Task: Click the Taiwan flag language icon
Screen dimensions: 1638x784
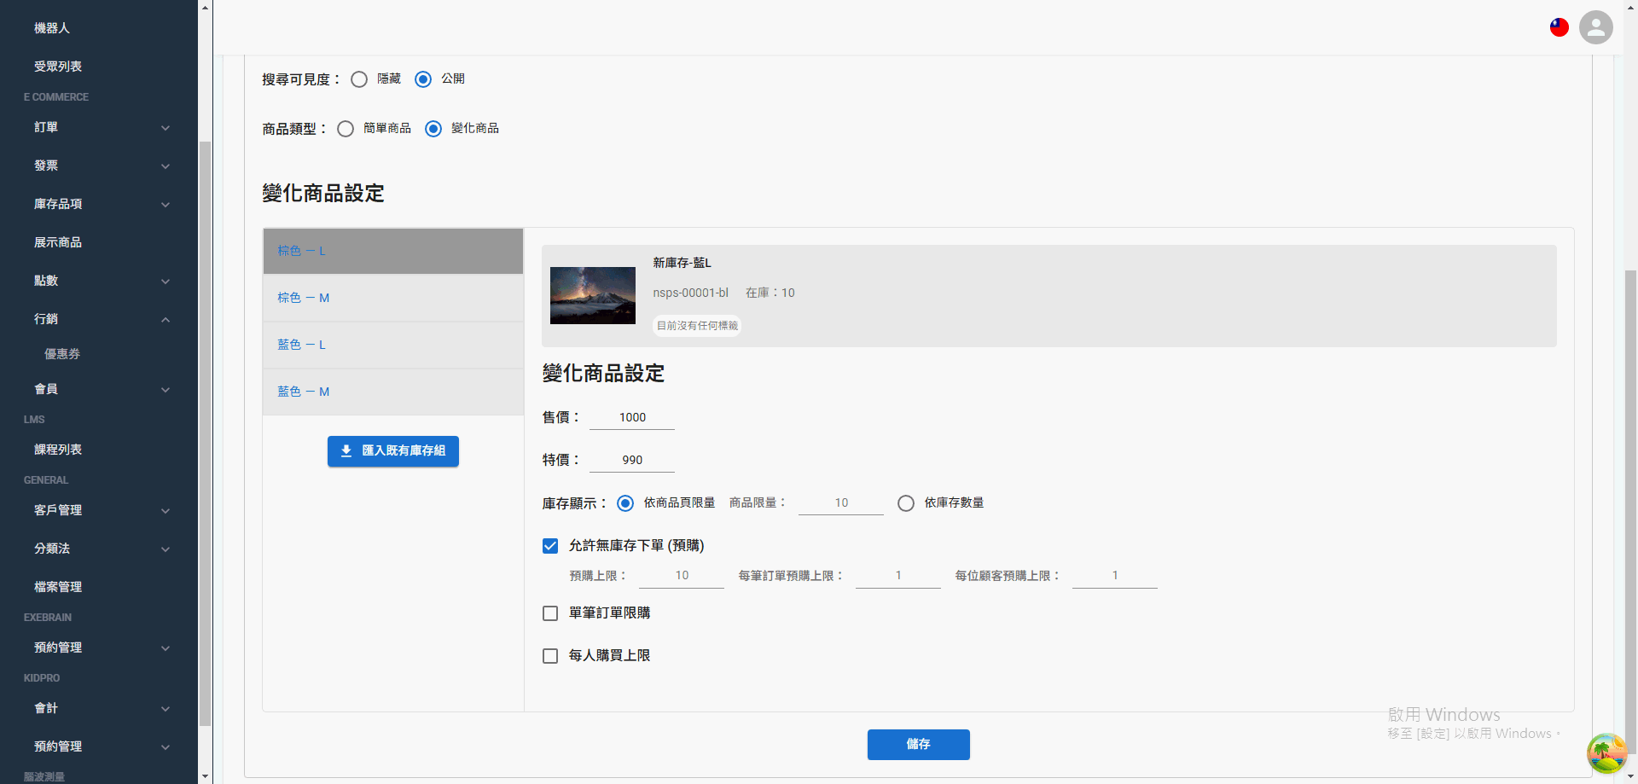Action: click(1560, 27)
